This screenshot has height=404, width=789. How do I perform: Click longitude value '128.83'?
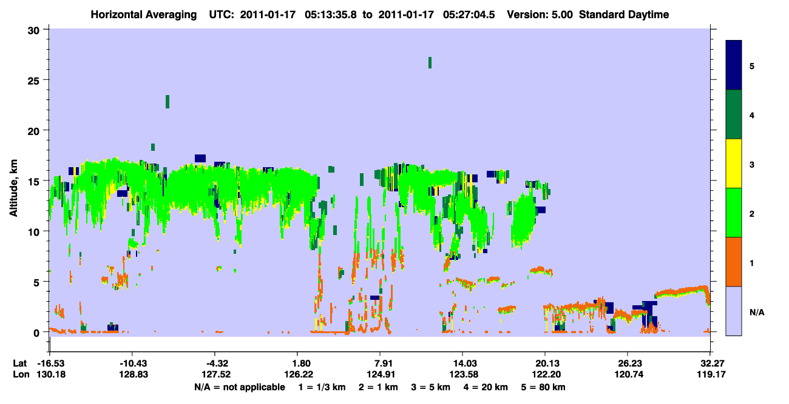132,375
